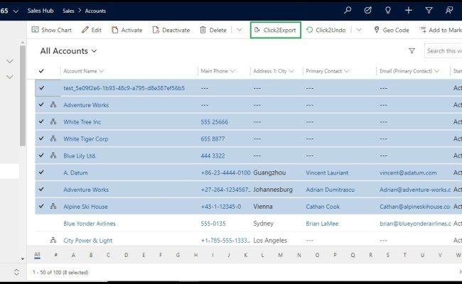Open hierarchy icon for White Tiger Corp
462x284 pixels.
tap(53, 138)
